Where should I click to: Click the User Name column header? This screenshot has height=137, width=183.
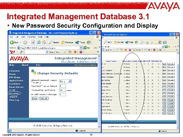[x=111, y=61]
